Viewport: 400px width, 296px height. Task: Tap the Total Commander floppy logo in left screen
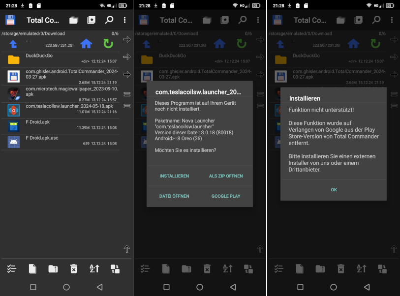10,20
